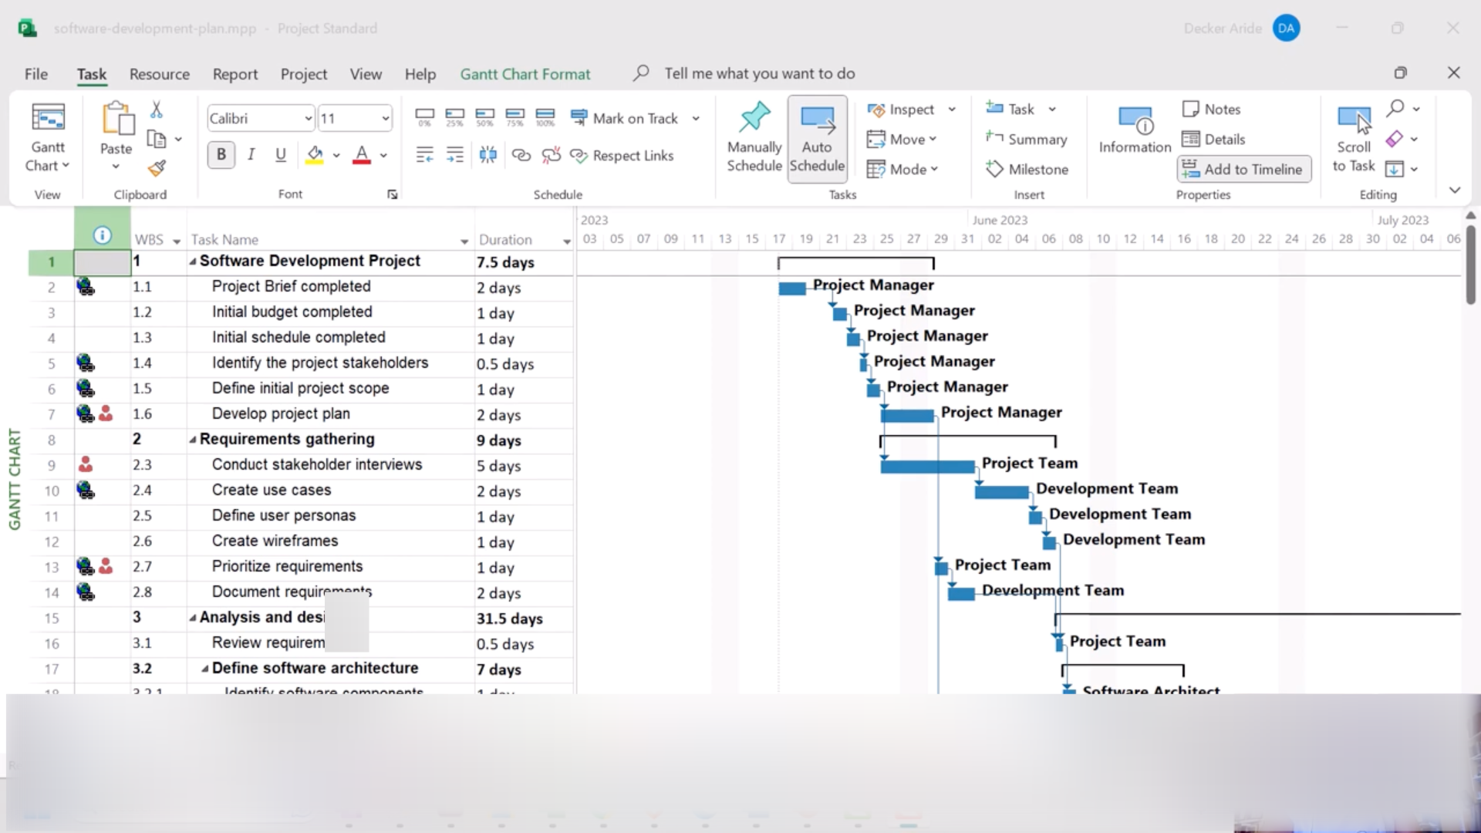Screen dimensions: 1481x833
Task: Toggle Italic formatting
Action: pyautogui.click(x=251, y=155)
